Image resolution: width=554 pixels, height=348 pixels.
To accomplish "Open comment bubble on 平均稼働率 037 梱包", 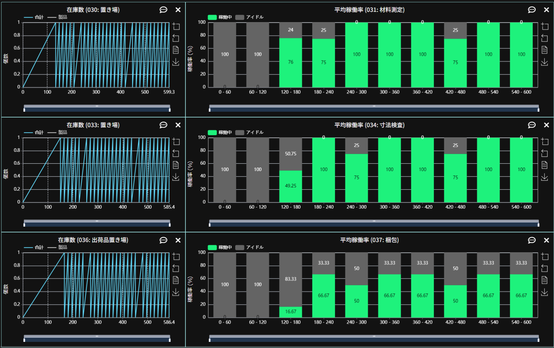I will point(532,240).
